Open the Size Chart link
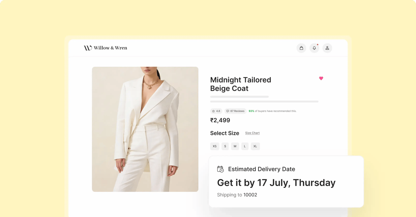416x217 pixels. [x=252, y=133]
